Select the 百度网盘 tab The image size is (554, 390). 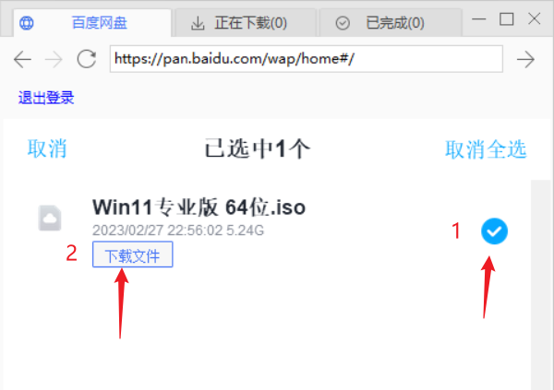(x=92, y=23)
